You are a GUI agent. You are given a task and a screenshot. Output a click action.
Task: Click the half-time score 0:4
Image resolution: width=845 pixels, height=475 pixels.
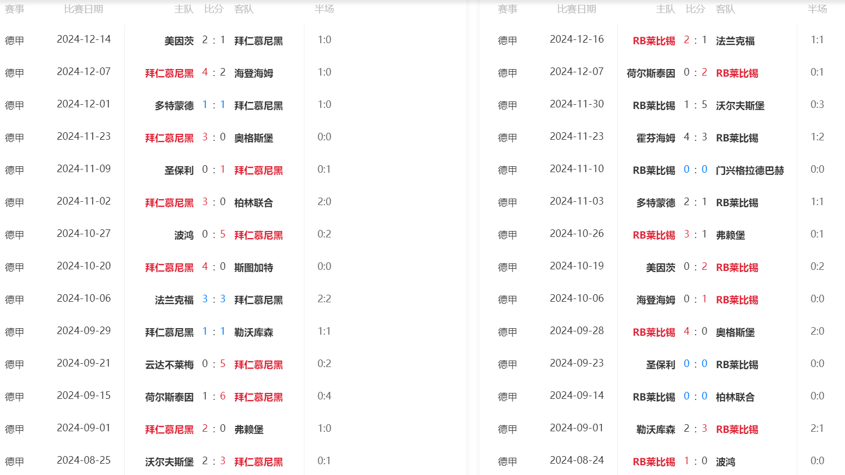324,396
